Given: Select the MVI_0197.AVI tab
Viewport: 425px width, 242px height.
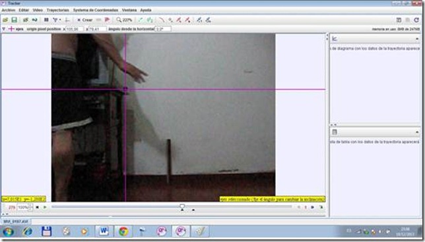Looking at the screenshot, I should 16,222.
